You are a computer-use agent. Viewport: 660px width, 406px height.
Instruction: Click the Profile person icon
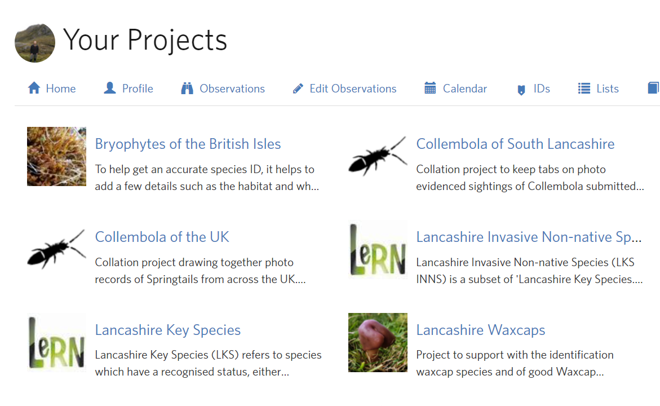coord(110,89)
